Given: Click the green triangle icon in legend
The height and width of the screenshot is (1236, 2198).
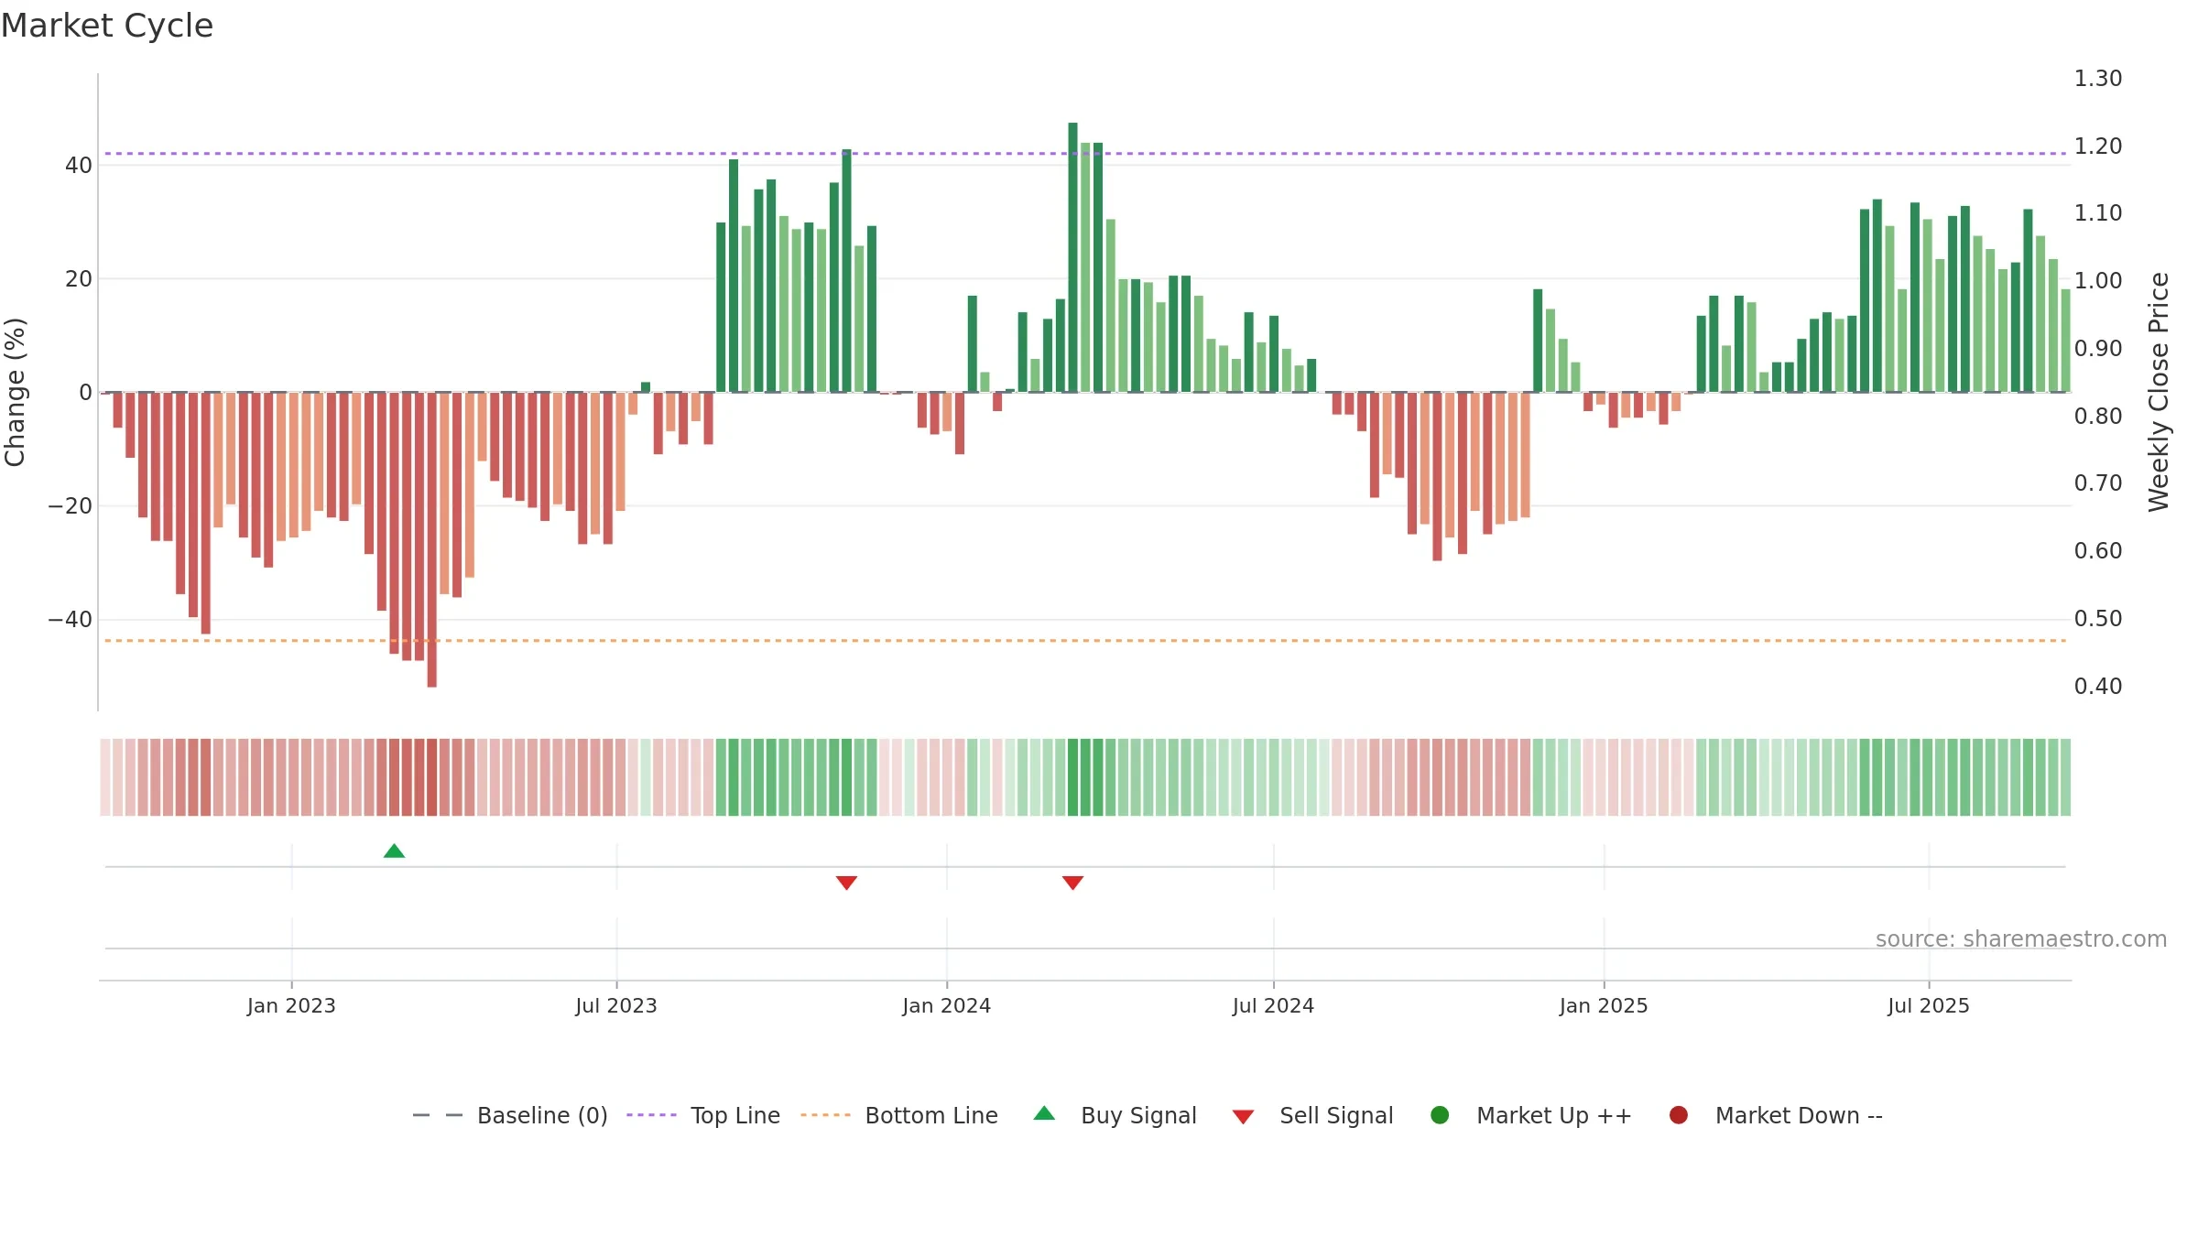Looking at the screenshot, I should (x=1044, y=1113).
